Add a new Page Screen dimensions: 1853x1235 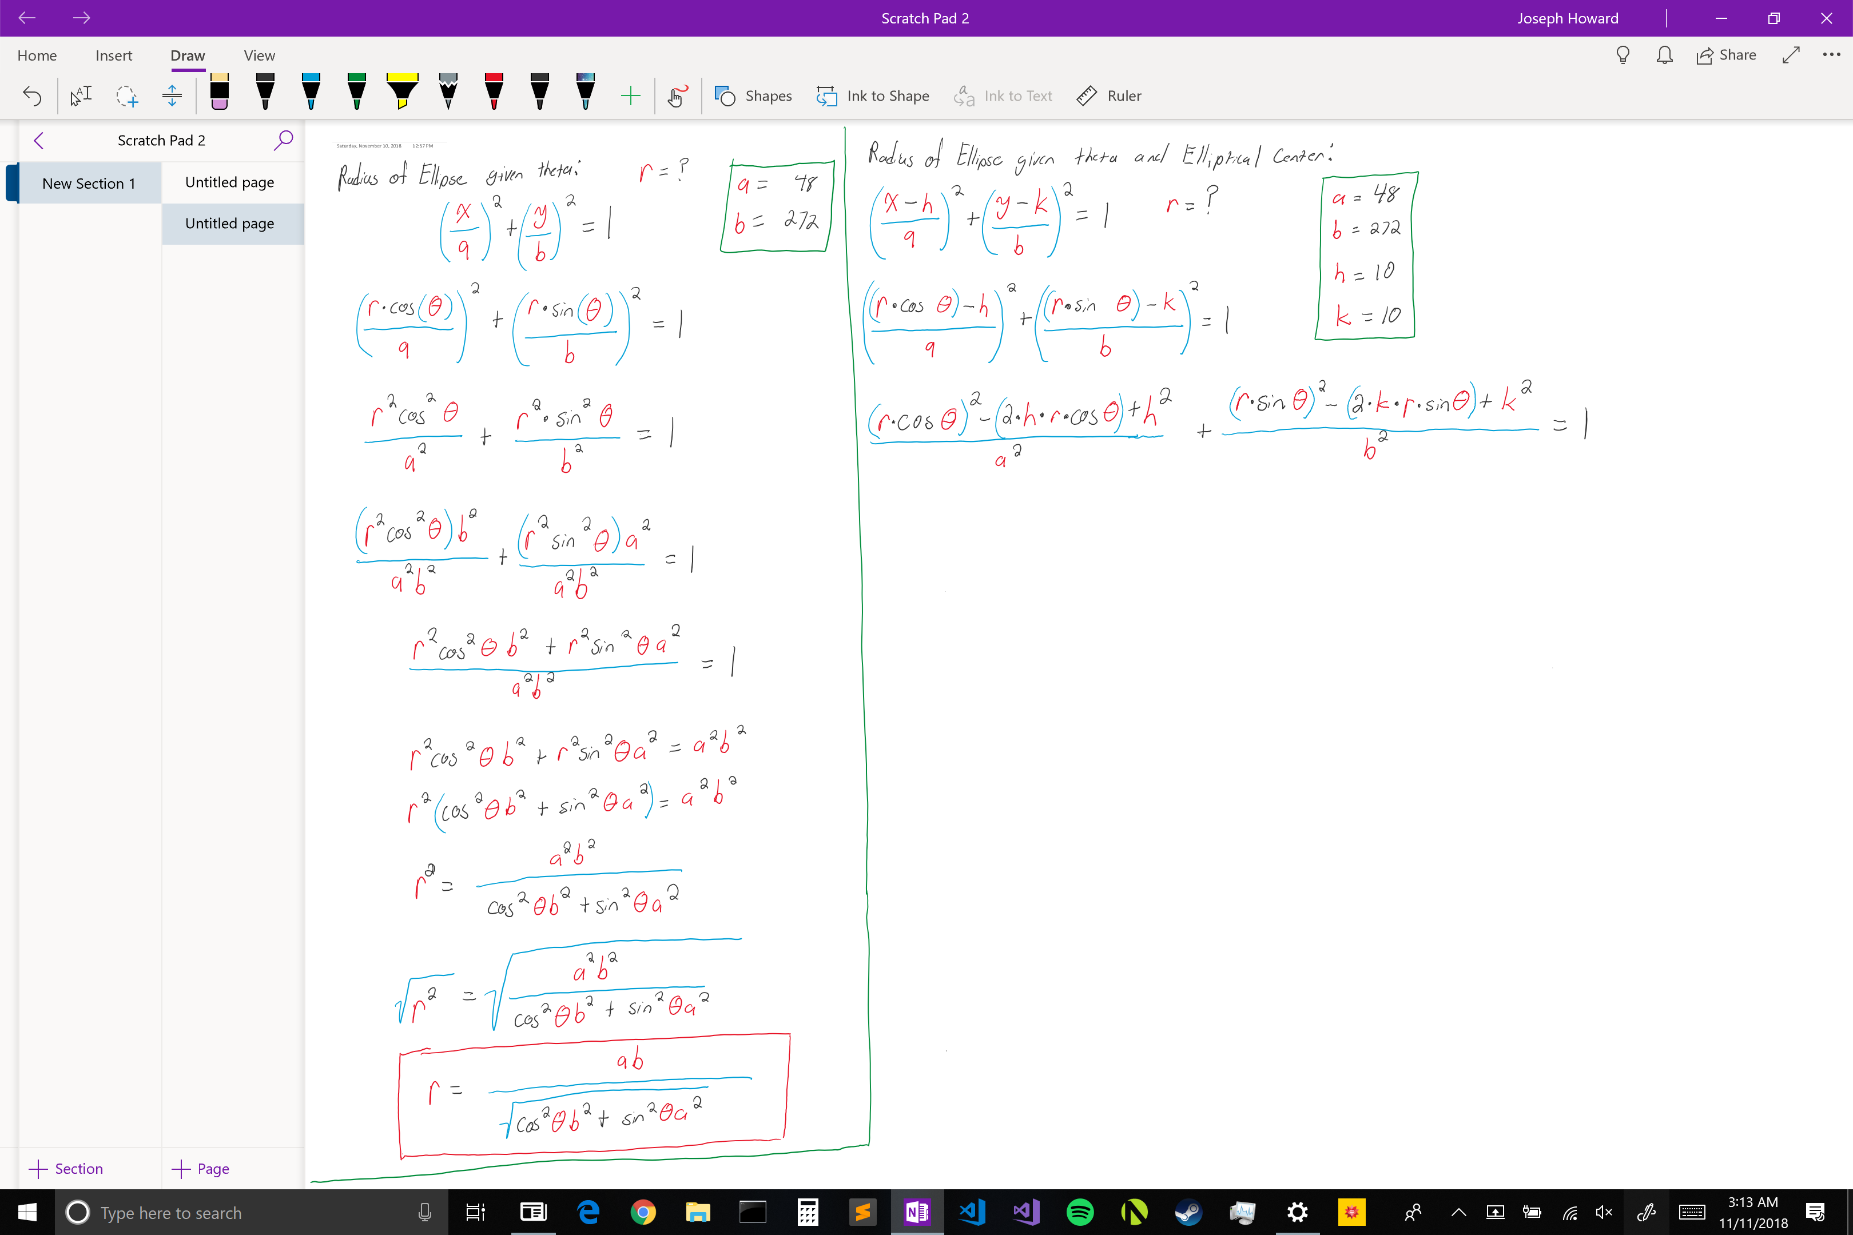tap(201, 1168)
